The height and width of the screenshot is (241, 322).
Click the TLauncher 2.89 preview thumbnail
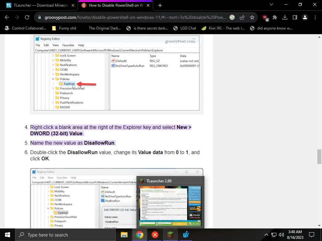tap(170, 206)
